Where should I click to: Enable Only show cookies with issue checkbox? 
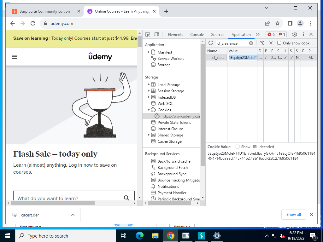(279, 43)
